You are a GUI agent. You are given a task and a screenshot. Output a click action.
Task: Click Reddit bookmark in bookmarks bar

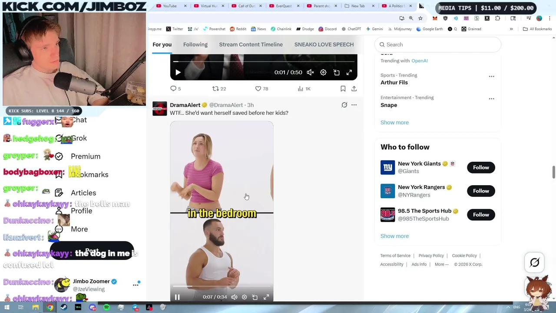[x=238, y=29]
